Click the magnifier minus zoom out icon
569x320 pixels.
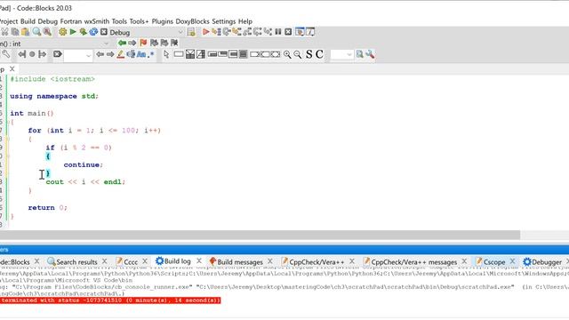tap(298, 54)
